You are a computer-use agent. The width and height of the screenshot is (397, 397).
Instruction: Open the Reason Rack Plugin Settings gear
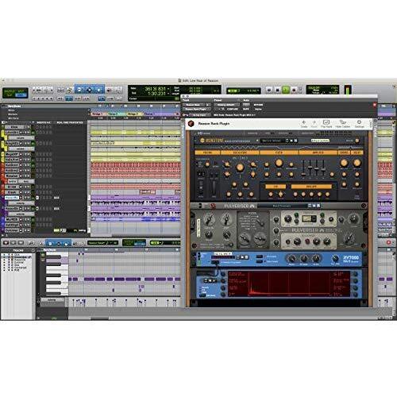359,123
